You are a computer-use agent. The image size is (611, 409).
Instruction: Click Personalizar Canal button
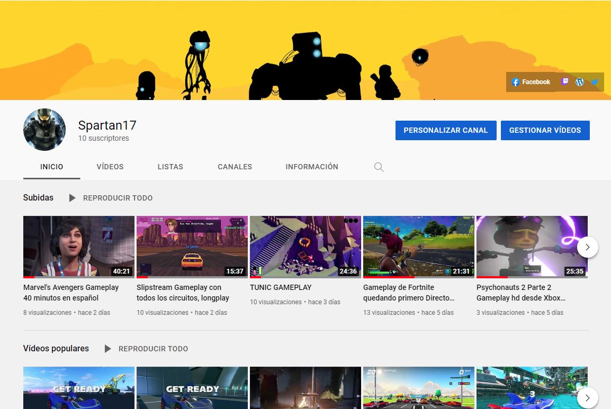pos(446,131)
